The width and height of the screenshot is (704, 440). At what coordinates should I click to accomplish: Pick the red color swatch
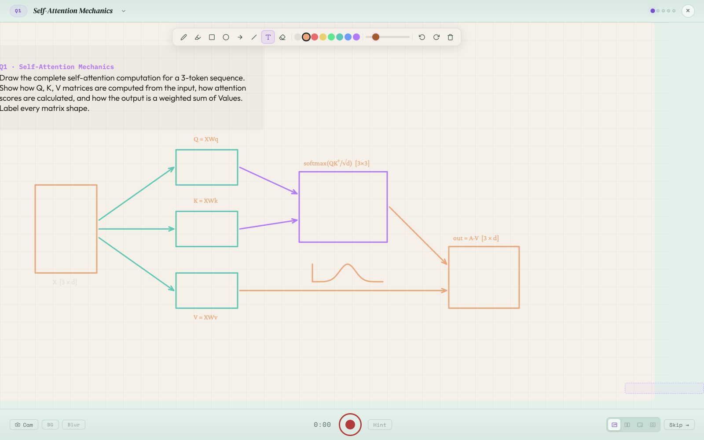pyautogui.click(x=315, y=37)
